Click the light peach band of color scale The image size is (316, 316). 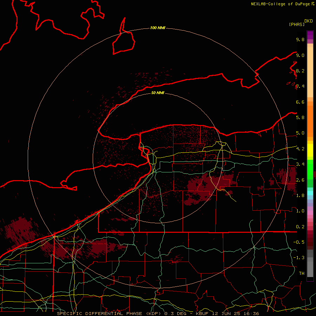[310, 72]
